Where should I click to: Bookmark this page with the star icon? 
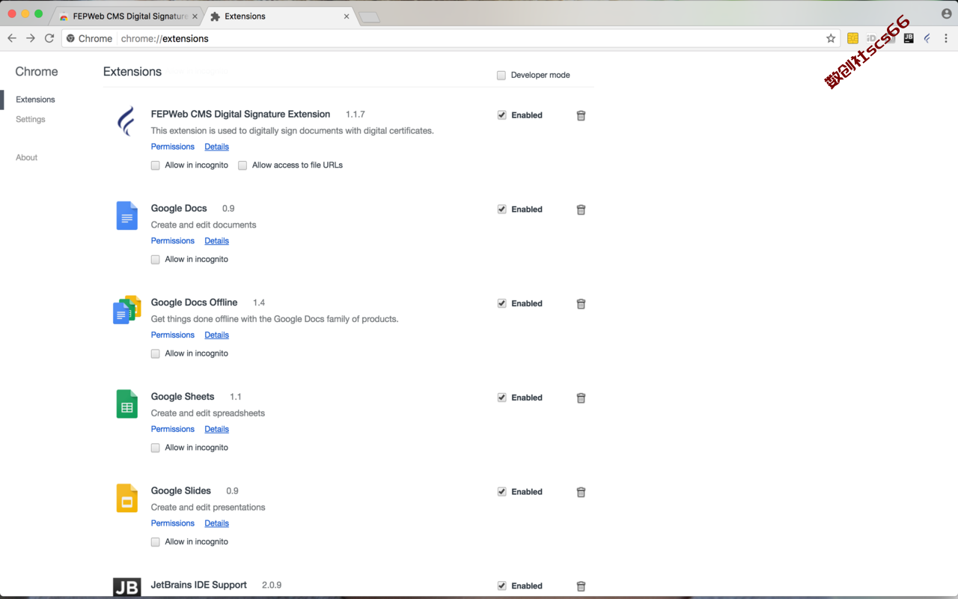tap(831, 38)
